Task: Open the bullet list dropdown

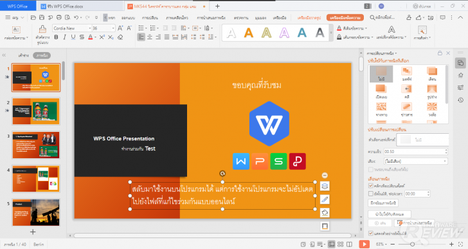Action: (x=146, y=28)
